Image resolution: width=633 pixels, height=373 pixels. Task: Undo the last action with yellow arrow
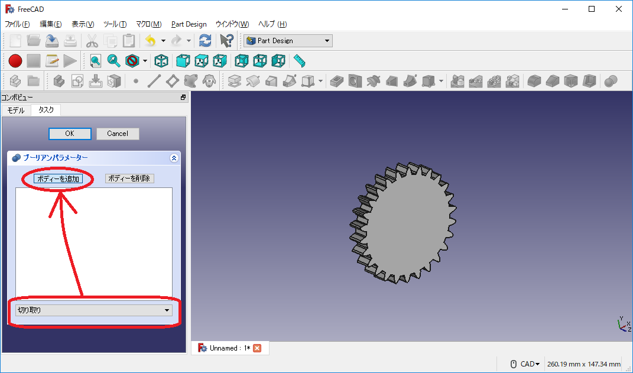(151, 41)
